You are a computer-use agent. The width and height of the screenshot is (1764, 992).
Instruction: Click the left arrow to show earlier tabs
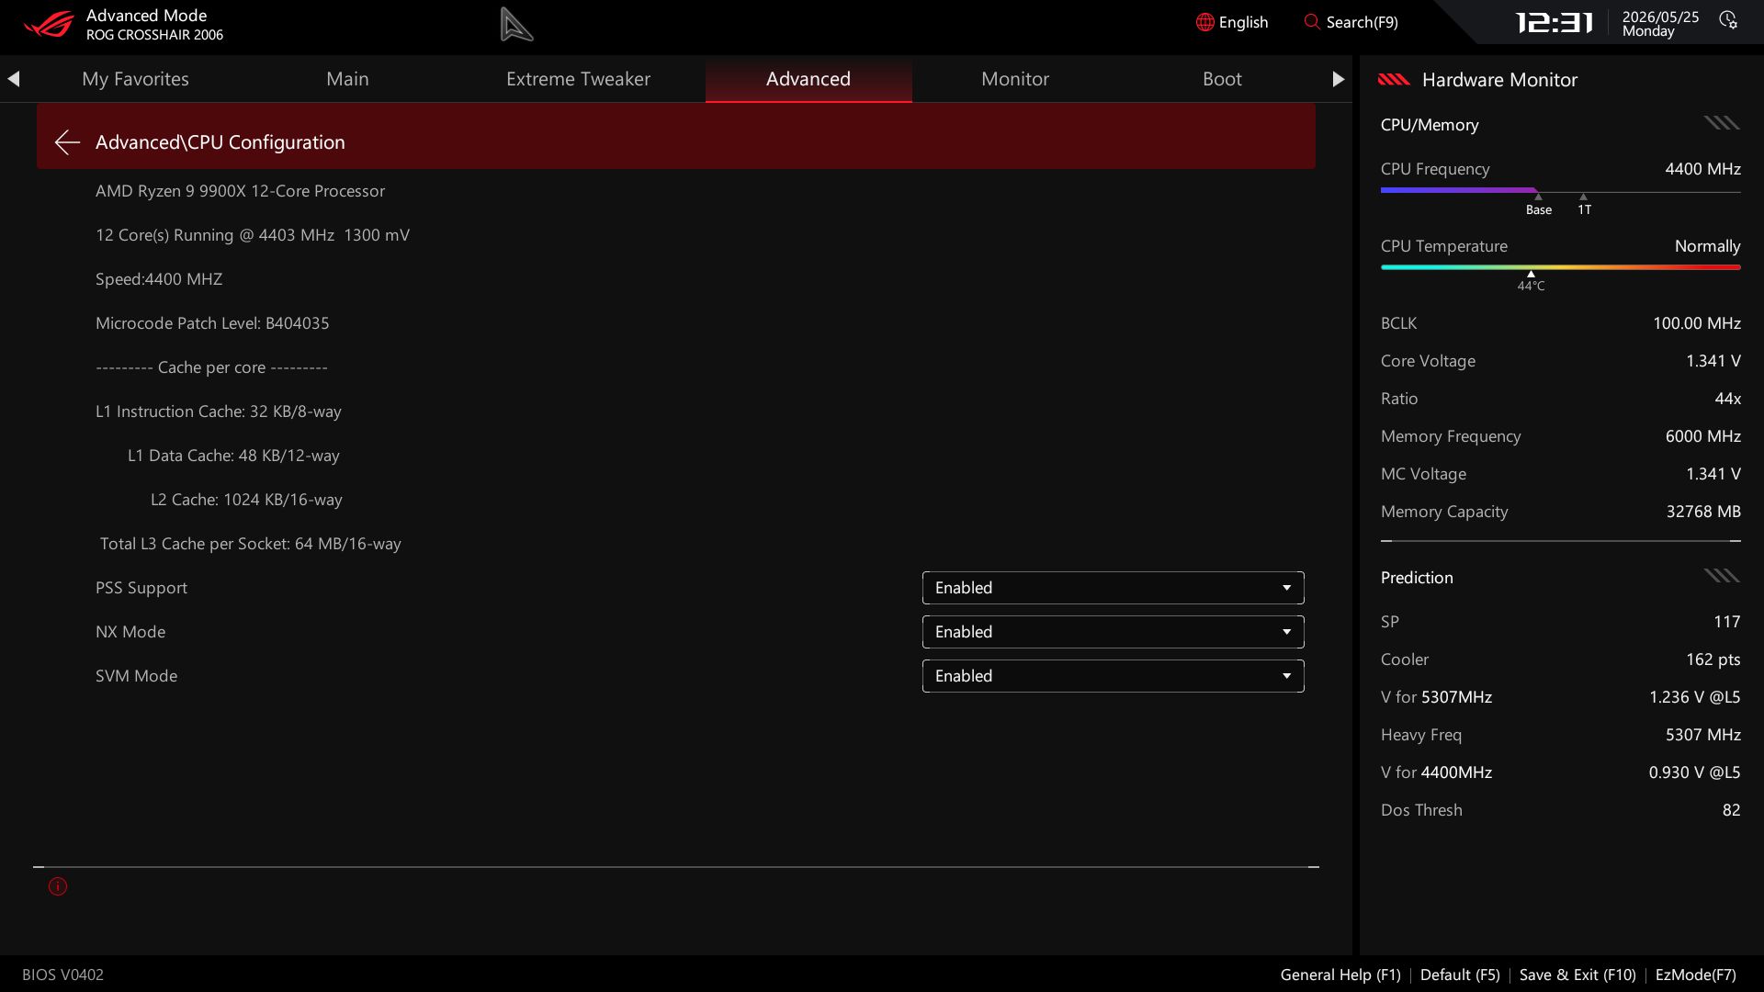pos(14,79)
